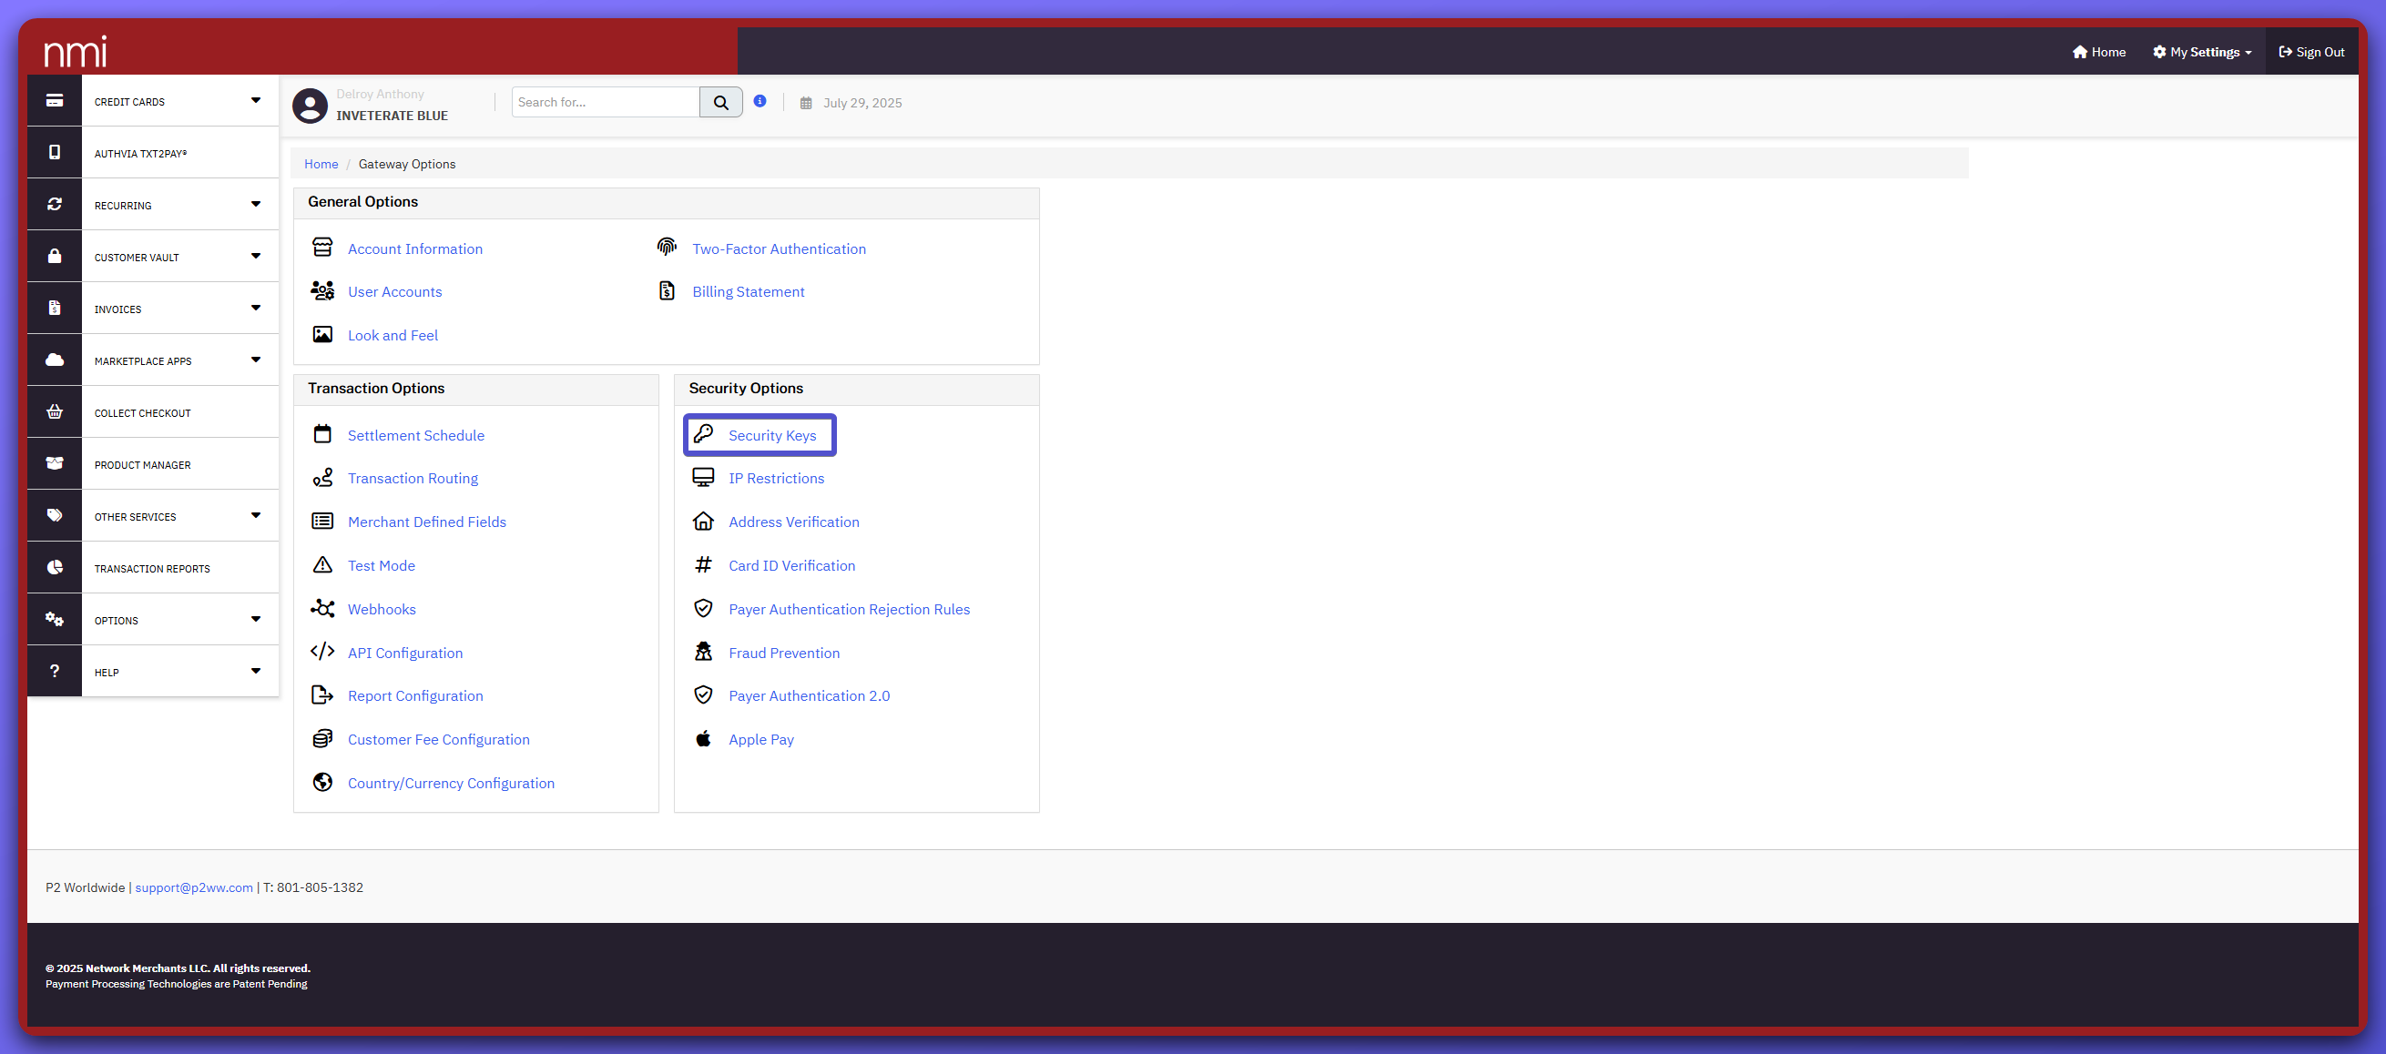Click the Two-Factor Authentication fingerprint icon
This screenshot has height=1054, width=2386.
(666, 247)
